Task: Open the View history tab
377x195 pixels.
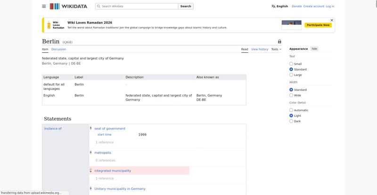Action: tap(259, 49)
